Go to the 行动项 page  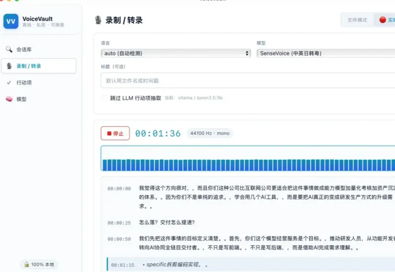point(38,83)
